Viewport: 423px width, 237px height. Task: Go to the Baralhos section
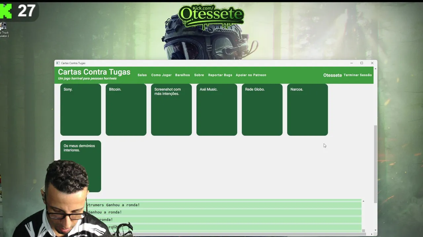pos(182,75)
